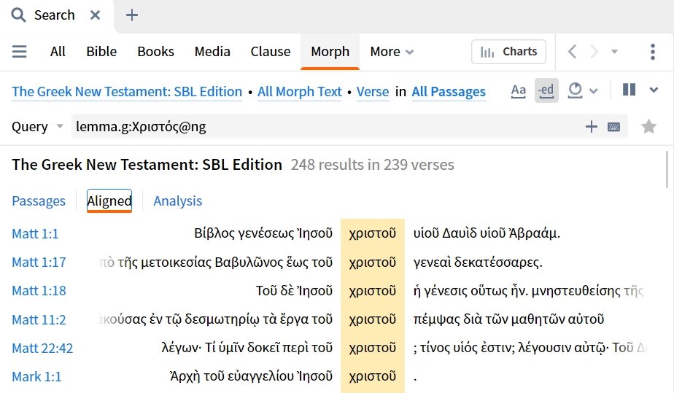Switch to the Clause search tab

pos(271,52)
